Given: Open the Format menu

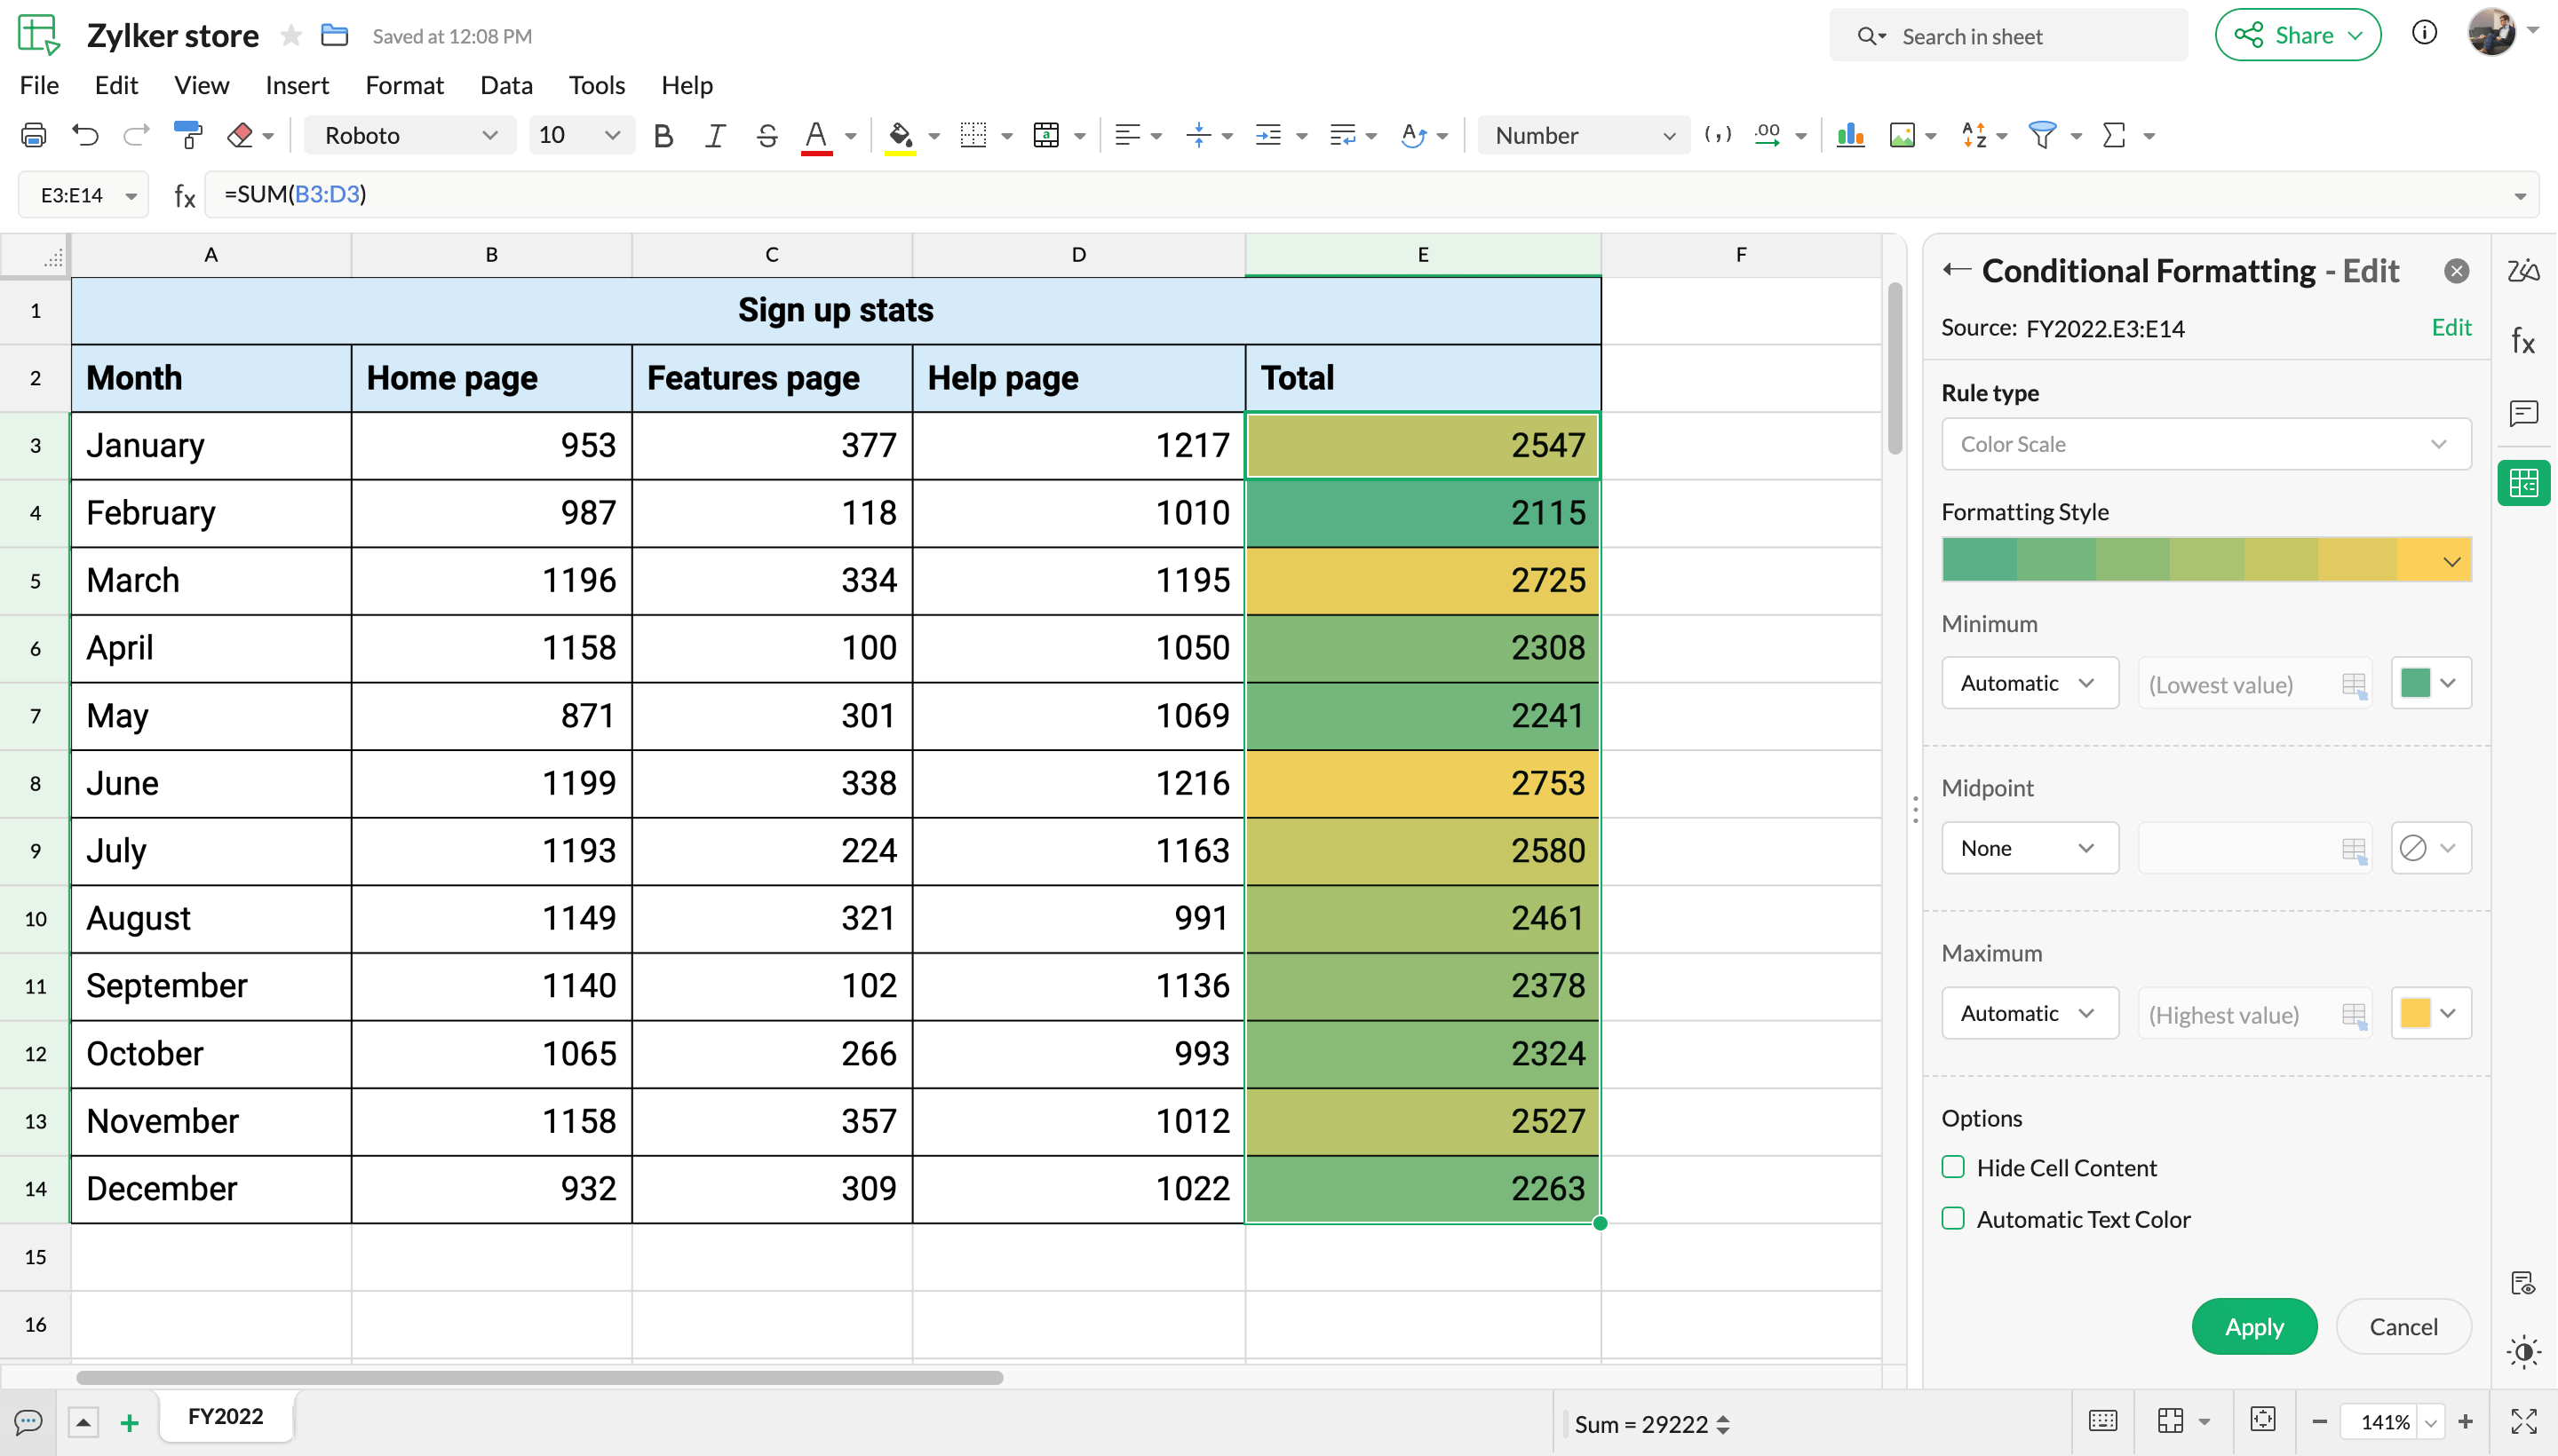Looking at the screenshot, I should [404, 85].
